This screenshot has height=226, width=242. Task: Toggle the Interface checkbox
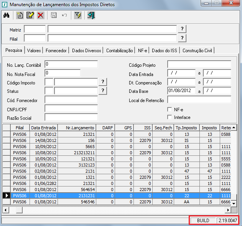[x=170, y=117]
